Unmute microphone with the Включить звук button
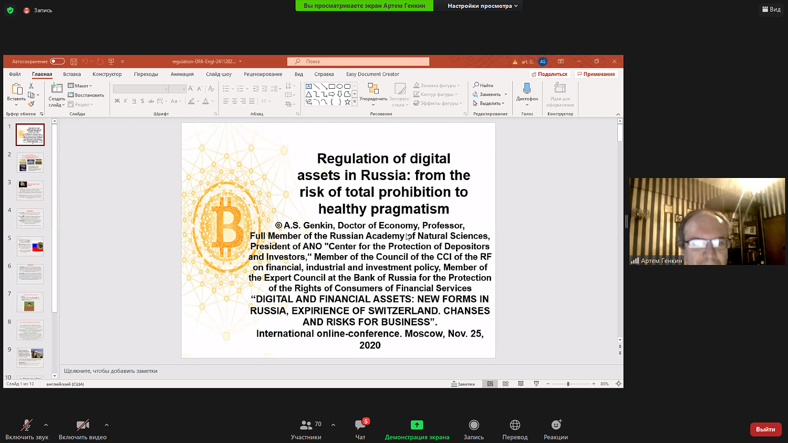Viewport: 788px width, 443px height. [x=26, y=429]
